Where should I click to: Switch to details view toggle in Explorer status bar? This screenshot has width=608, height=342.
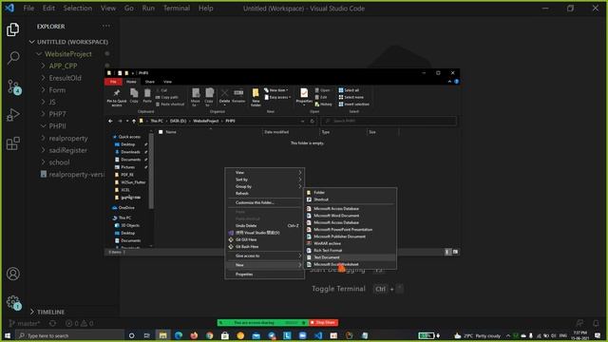pos(447,252)
